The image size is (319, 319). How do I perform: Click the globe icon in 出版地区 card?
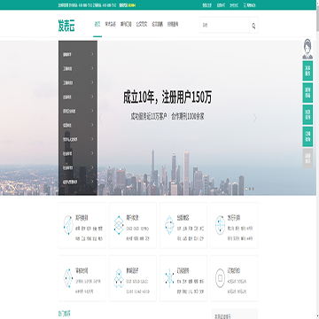click(x=169, y=225)
